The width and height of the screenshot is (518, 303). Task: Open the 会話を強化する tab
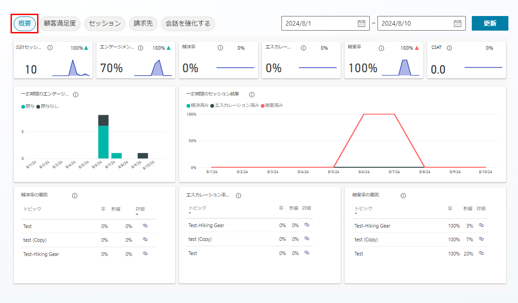click(x=188, y=23)
